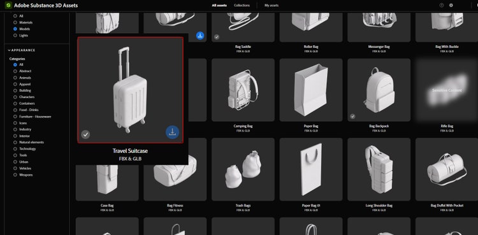Click the 'Bag Duffel With Pocket' label text
This screenshot has height=235, width=478.
coord(447,206)
